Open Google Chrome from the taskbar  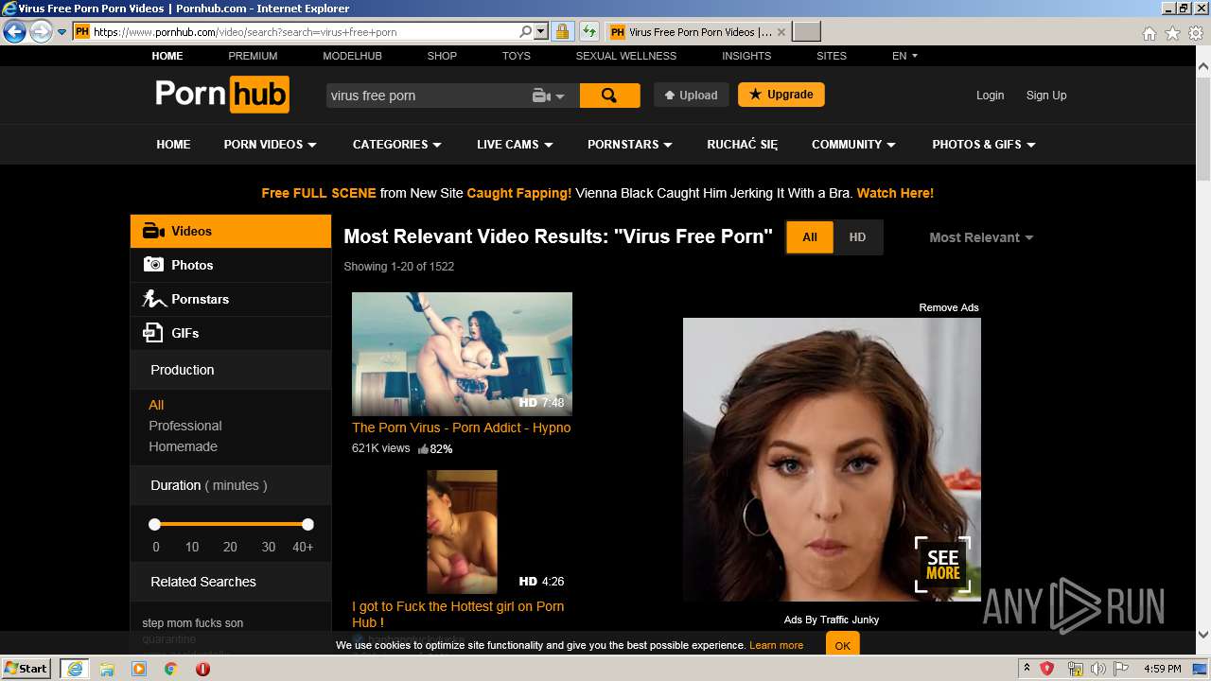171,669
